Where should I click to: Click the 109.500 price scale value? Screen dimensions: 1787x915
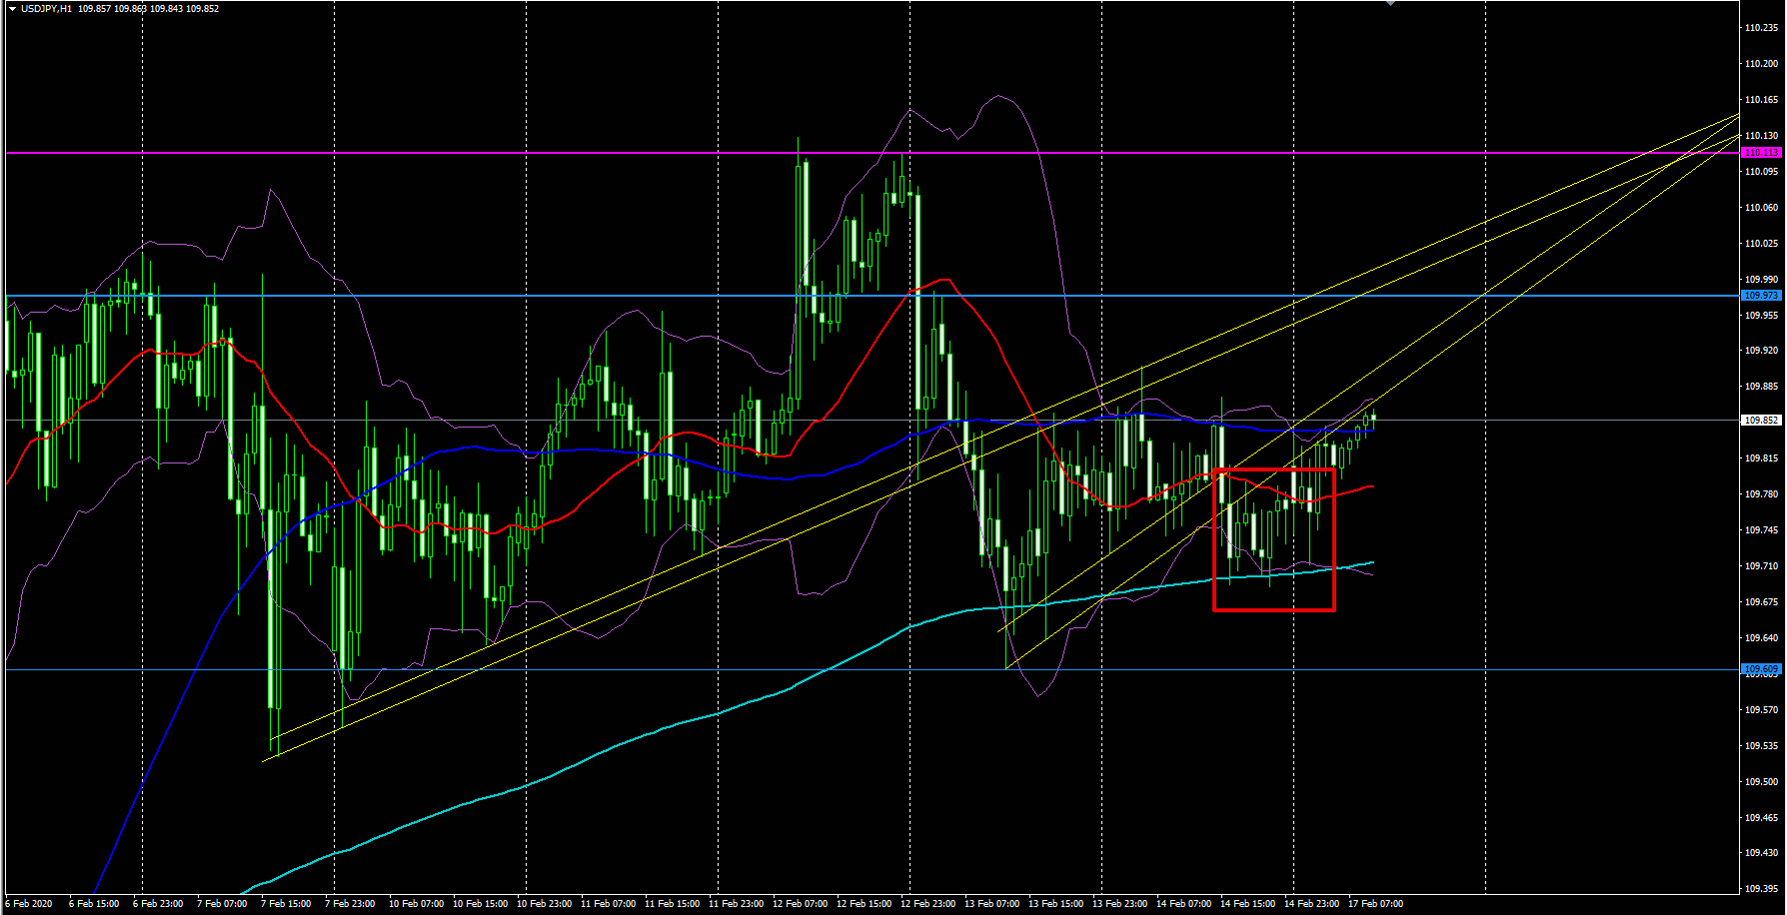(x=1761, y=782)
